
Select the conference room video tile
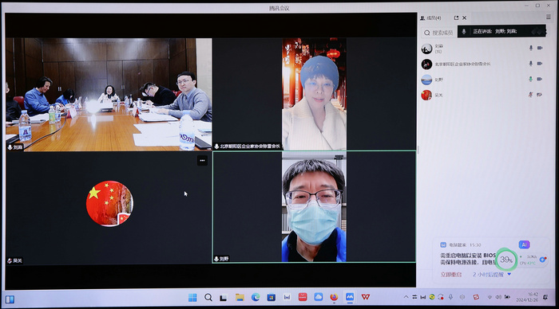pyautogui.click(x=109, y=95)
